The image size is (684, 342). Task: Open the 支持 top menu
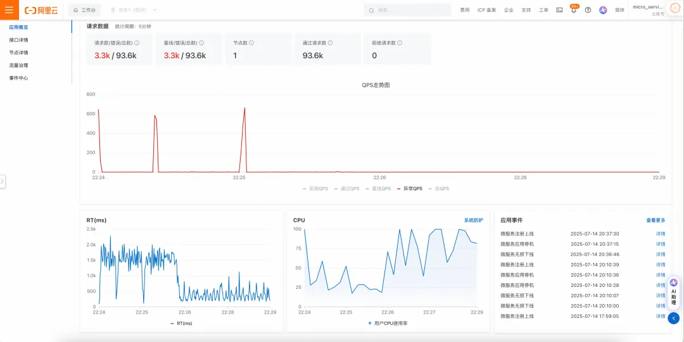[x=526, y=10]
